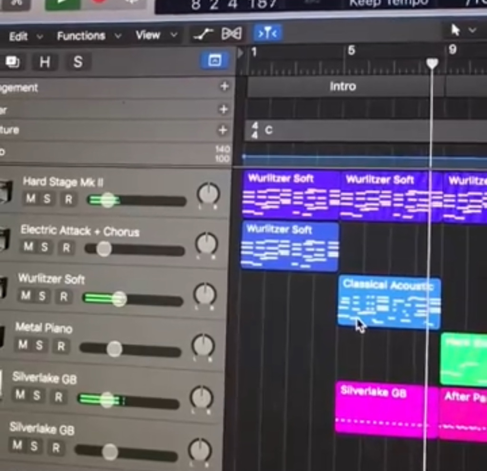Solo the Wurlitzer Soft track

(x=42, y=296)
